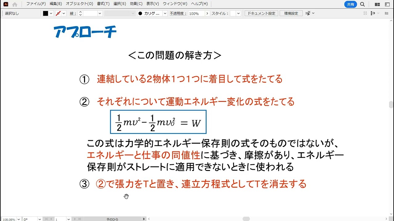The height and width of the screenshot is (221, 394).
Task: Click the Illustrator Ai app logo
Action: click(x=6, y=4)
